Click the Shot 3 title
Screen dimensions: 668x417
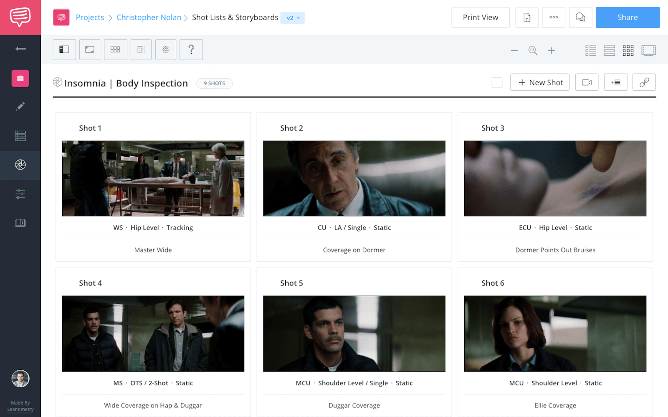[x=493, y=128]
